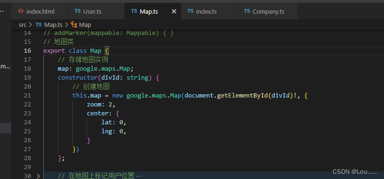Screen dimensions: 384x179
Task: Click the ellipsis menu left of the tabs
Action: click(x=2, y=11)
